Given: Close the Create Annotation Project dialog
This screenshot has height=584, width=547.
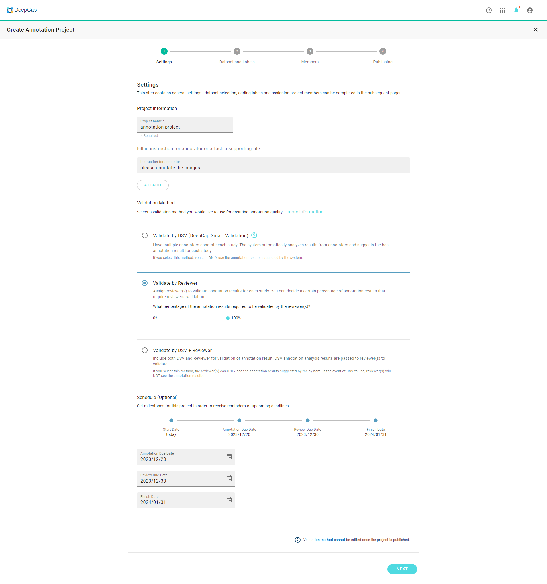Looking at the screenshot, I should (535, 30).
